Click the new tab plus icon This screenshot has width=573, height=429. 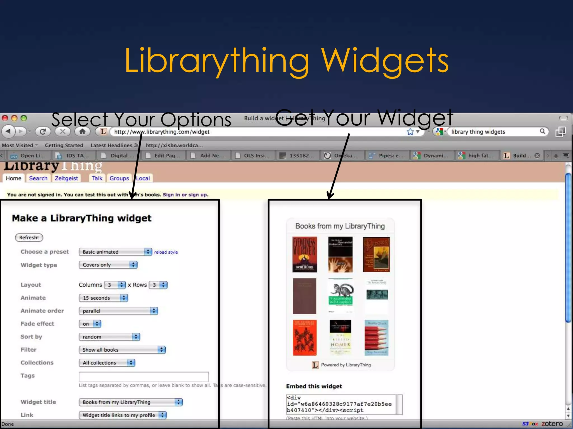[x=556, y=156]
